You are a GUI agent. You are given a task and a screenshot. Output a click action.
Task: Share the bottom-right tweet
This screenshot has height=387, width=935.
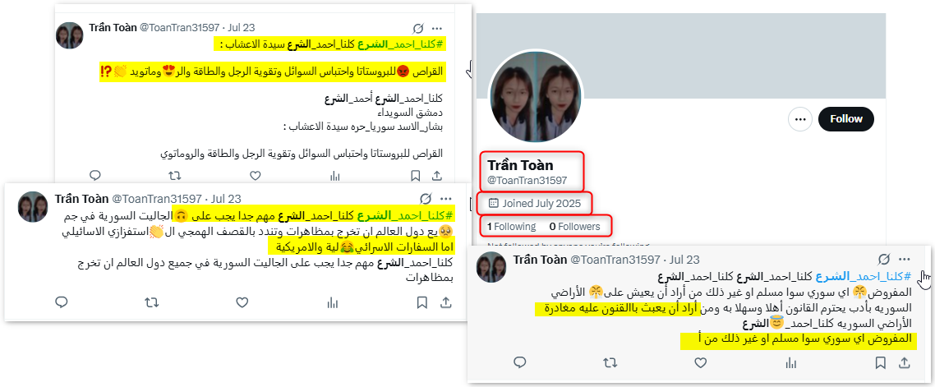[904, 362]
